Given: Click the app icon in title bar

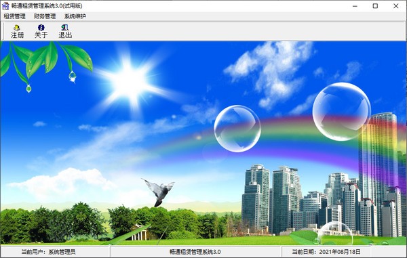Looking at the screenshot, I should 5,5.
